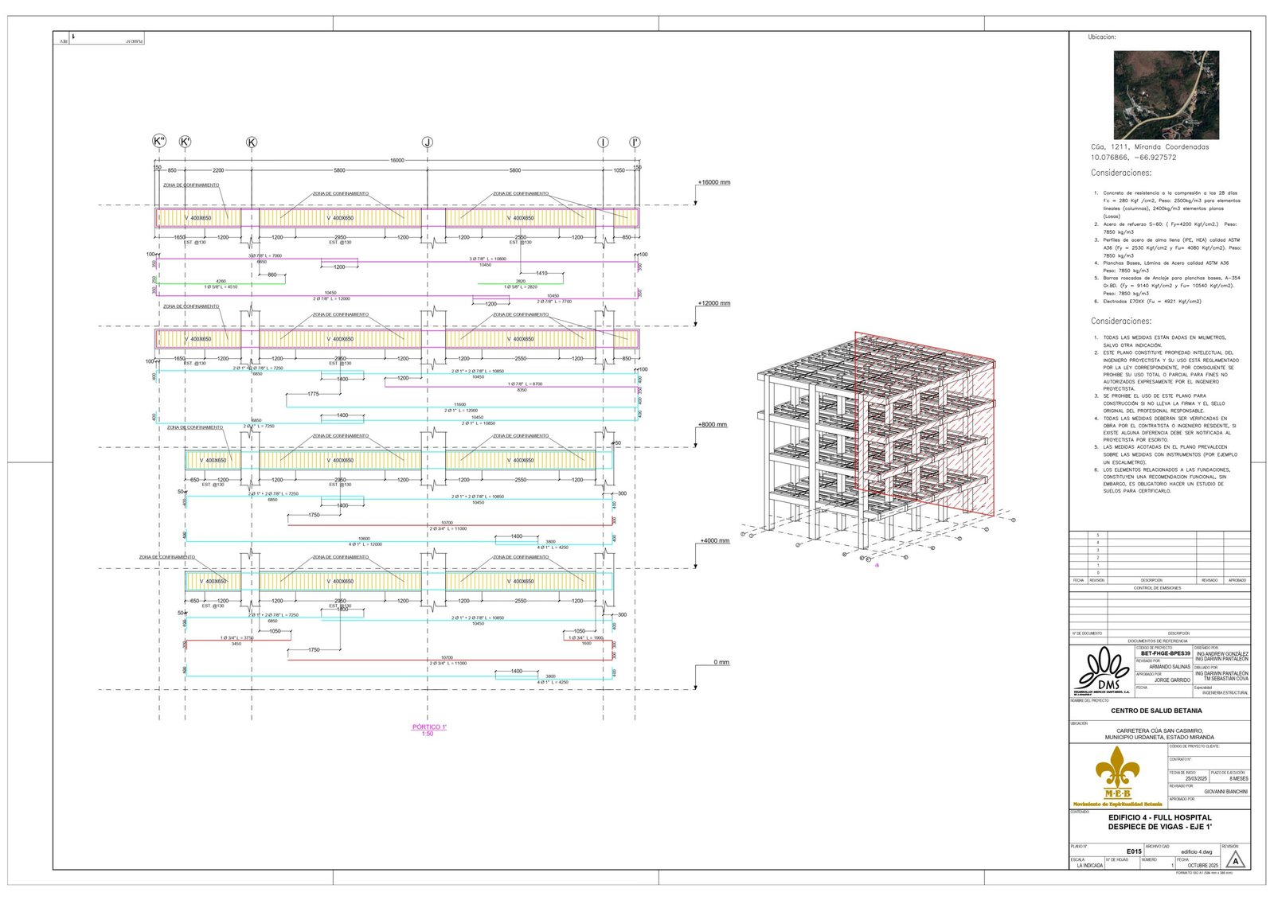The image size is (1274, 900).
Task: Click the aerial location photo thumbnail
Action: 1166,95
